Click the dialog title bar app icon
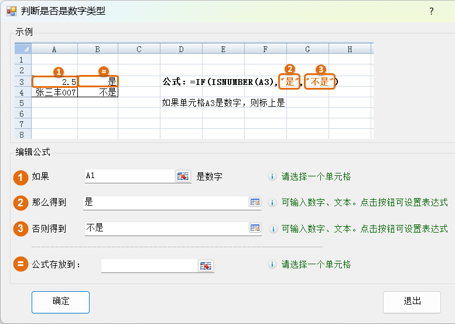455x324 pixels. point(11,11)
